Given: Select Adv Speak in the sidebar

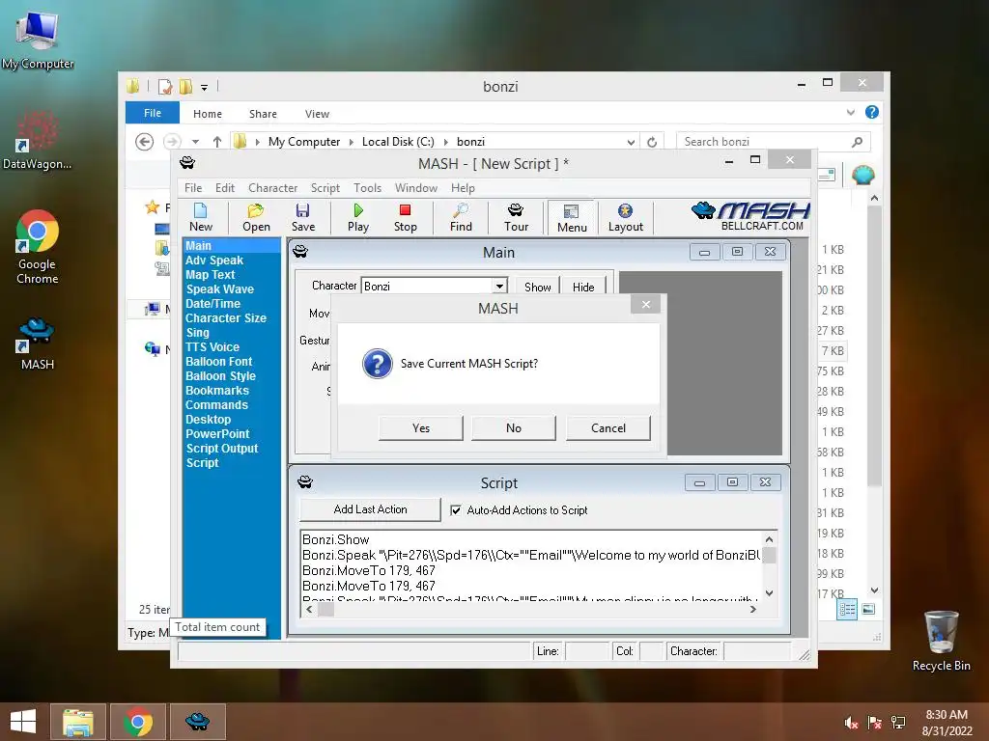Looking at the screenshot, I should tap(214, 261).
